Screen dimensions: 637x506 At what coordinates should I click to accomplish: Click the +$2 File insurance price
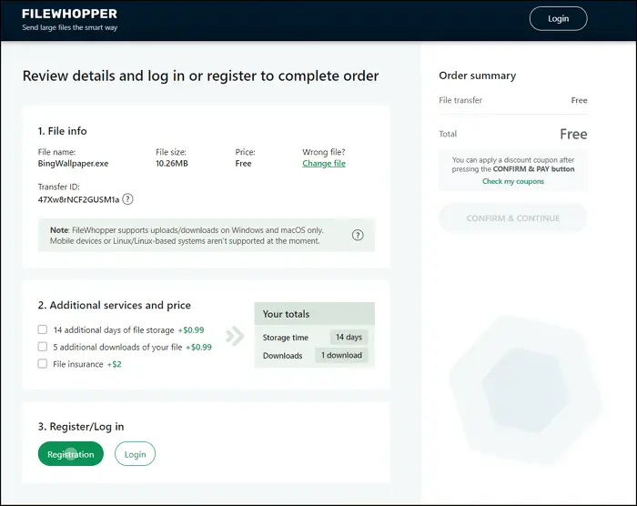[x=114, y=364]
